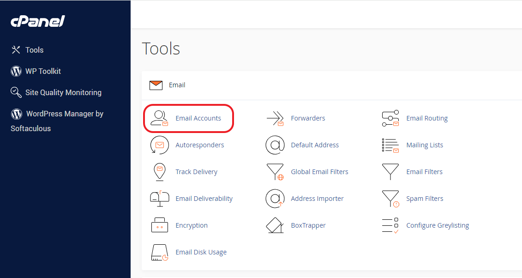Click the Forwarders arrow icon
The image size is (522, 278).
pos(275,118)
